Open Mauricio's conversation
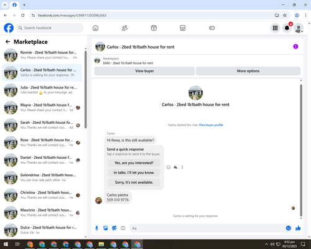Image resolution: width=311 pixels, height=249 pixels. (x=42, y=212)
